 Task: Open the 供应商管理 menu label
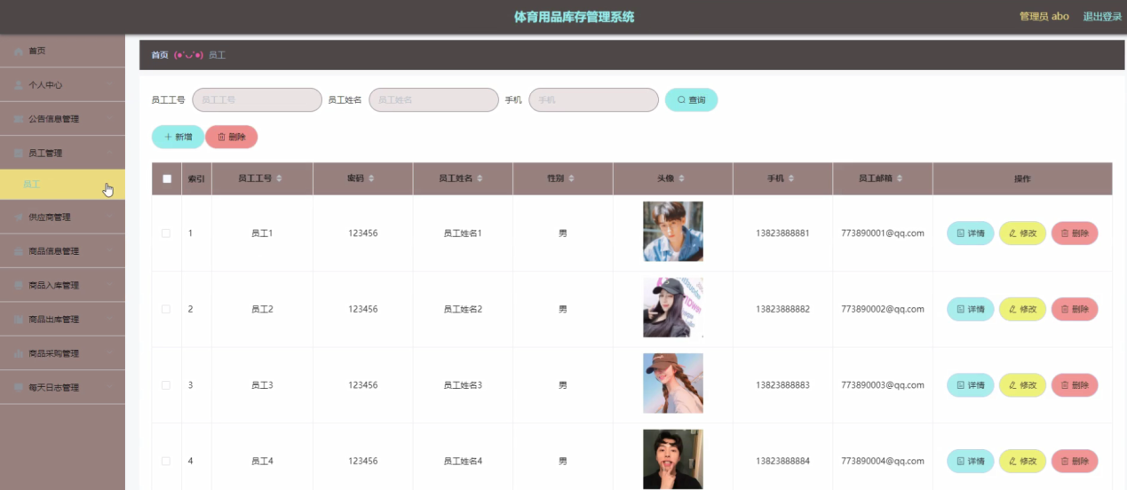point(50,217)
